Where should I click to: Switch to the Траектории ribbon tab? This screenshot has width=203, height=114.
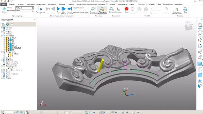tap(30, 4)
